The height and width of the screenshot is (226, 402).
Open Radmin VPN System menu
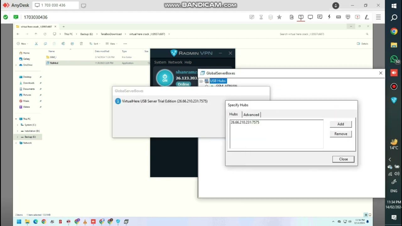point(160,62)
